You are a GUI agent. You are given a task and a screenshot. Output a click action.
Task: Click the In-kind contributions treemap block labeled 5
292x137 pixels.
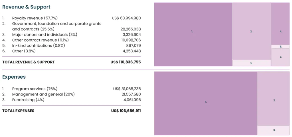(x=280, y=46)
